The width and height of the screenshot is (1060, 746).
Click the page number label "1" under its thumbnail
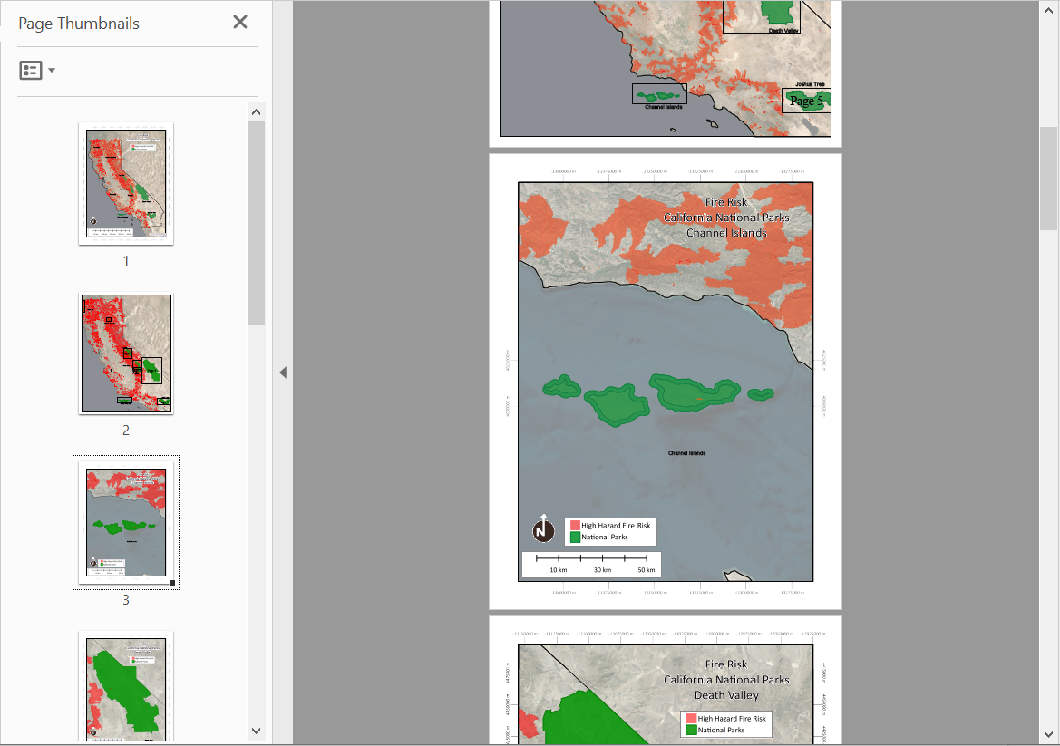(126, 261)
